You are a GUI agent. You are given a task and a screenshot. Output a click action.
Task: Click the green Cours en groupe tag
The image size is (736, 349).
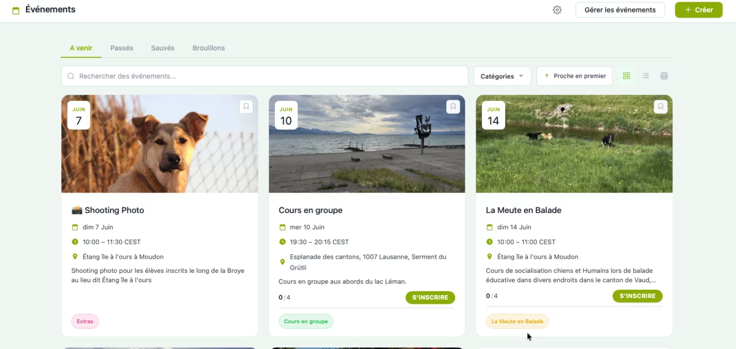click(x=306, y=321)
